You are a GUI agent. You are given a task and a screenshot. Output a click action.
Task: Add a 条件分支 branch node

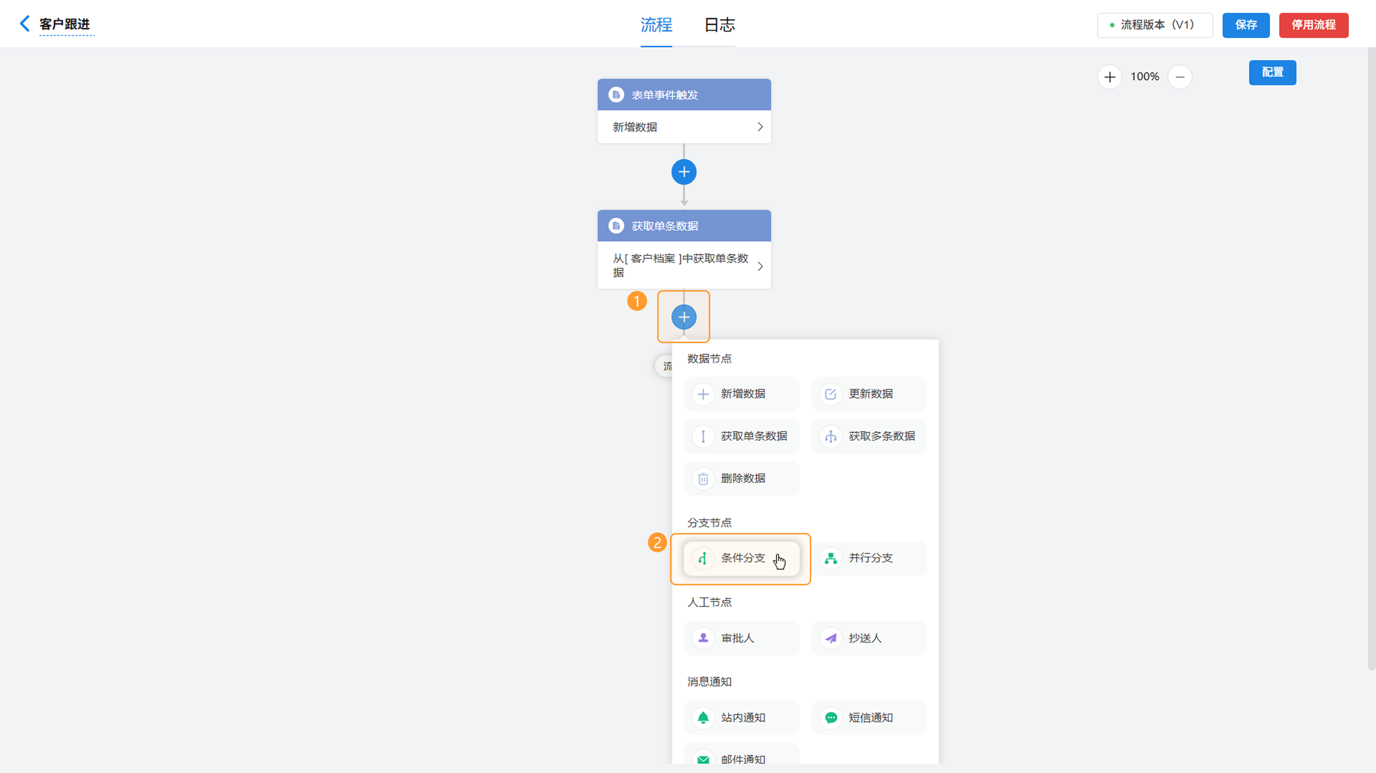point(741,558)
